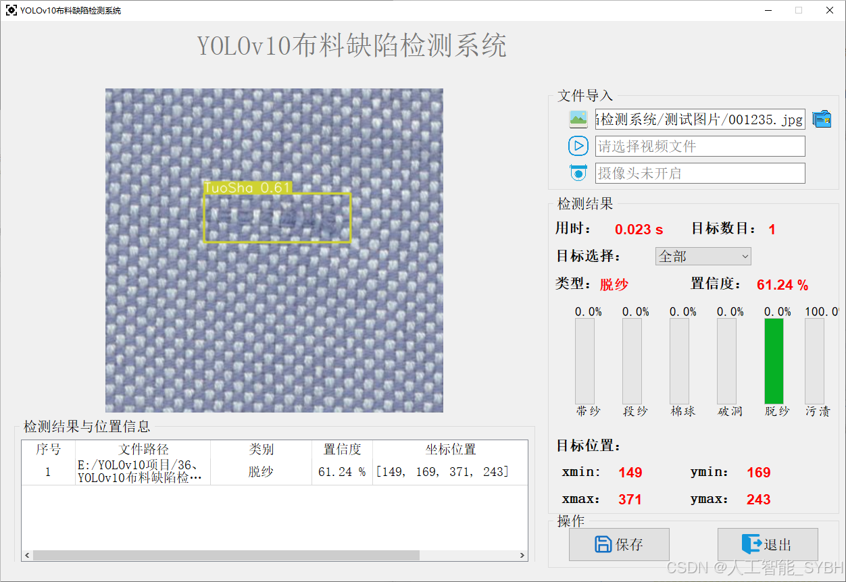
Task: Click the table scrollbar right arrow
Action: coord(522,555)
